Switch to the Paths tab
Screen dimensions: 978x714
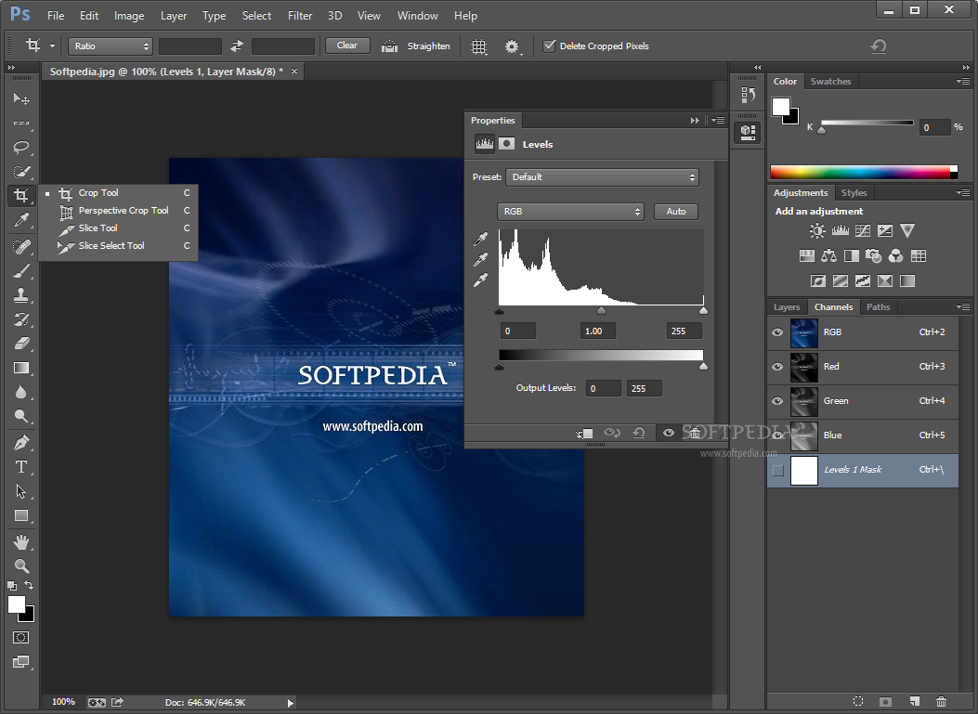879,306
